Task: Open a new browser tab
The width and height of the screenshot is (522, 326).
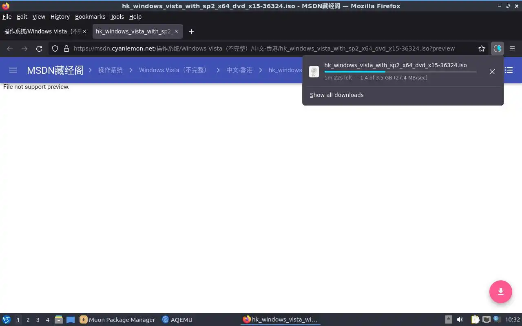Action: (191, 31)
